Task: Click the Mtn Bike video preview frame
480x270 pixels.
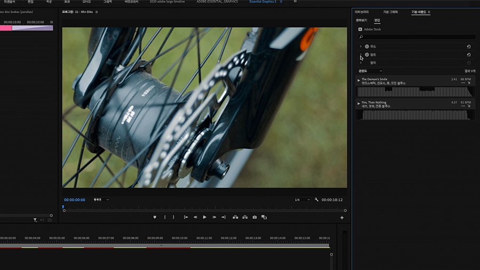Action: (204, 107)
